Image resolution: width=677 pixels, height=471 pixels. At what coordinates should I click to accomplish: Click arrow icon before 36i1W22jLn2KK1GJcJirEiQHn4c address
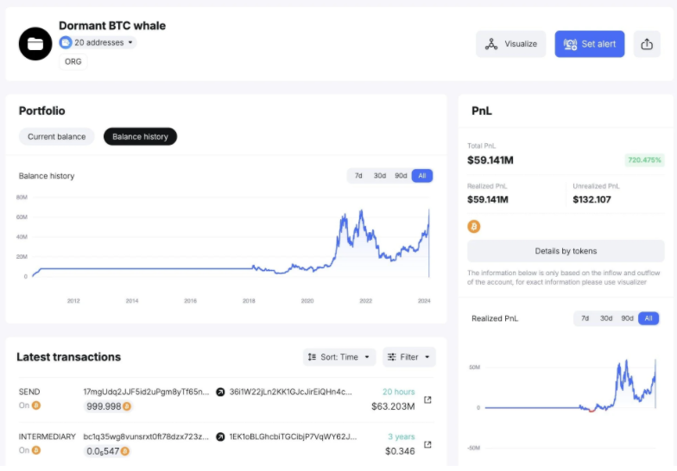point(220,392)
